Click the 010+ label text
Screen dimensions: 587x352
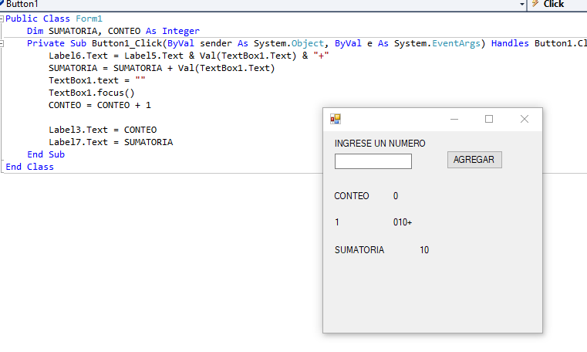tap(403, 222)
